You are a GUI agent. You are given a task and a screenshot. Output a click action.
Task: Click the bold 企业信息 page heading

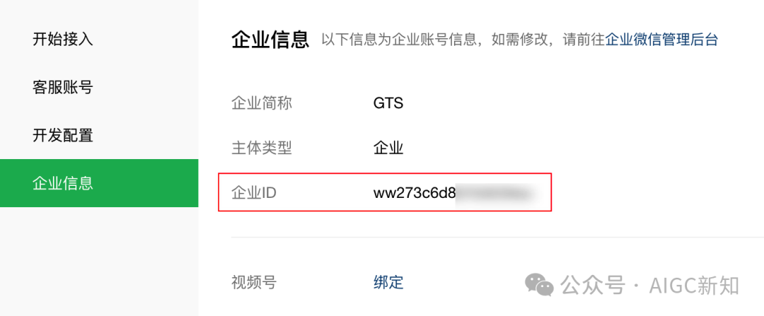(x=270, y=39)
